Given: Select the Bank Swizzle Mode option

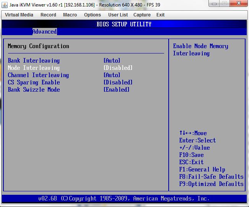Looking at the screenshot, I should (34, 90).
